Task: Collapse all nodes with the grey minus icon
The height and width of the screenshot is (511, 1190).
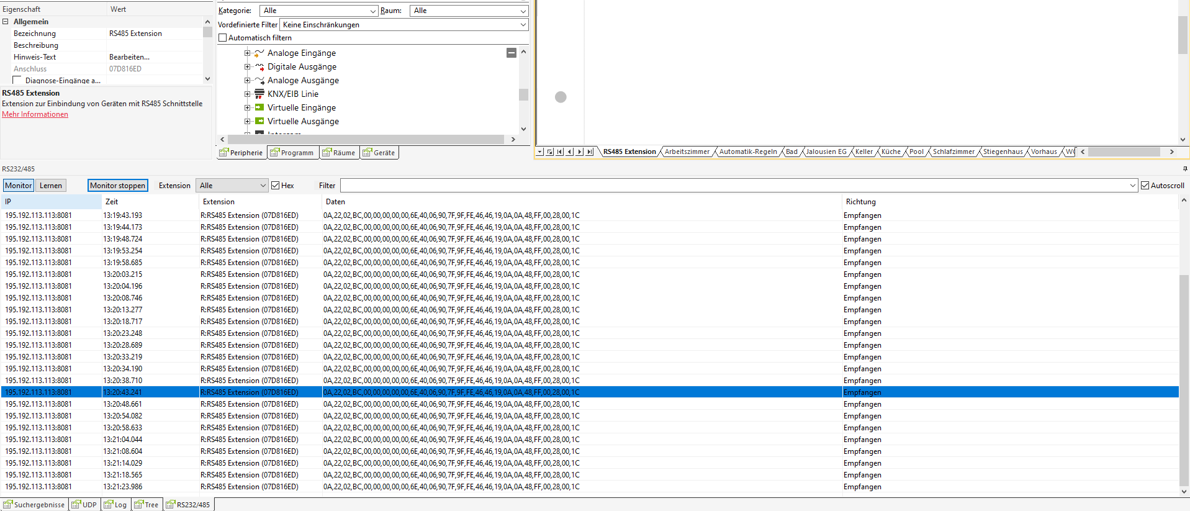Action: point(512,53)
